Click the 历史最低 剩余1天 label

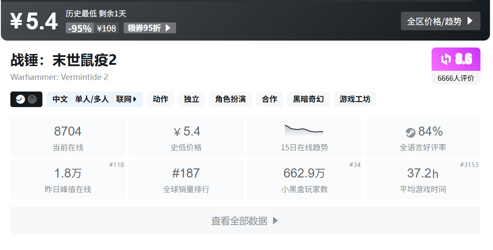pyautogui.click(x=96, y=13)
